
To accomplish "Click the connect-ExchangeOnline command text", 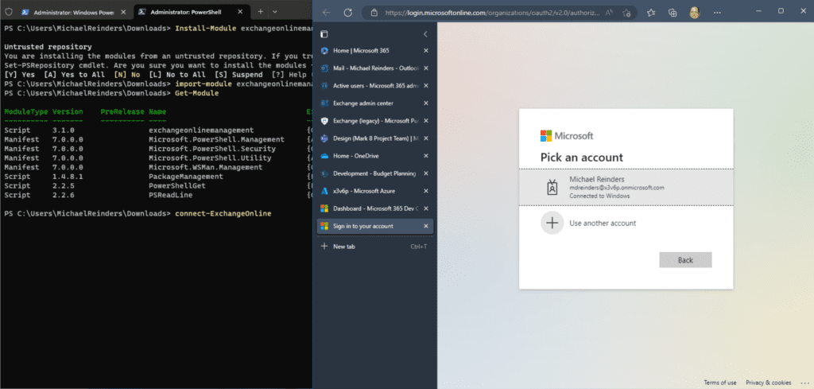I will tap(223, 213).
